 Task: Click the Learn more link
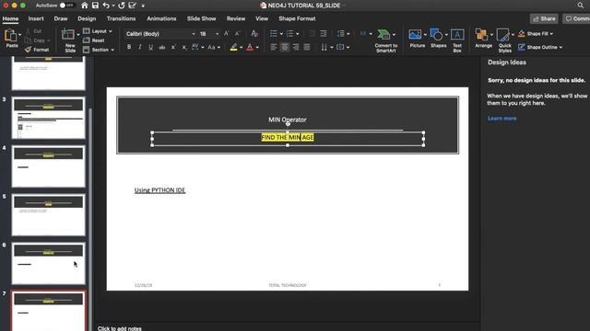tap(501, 119)
